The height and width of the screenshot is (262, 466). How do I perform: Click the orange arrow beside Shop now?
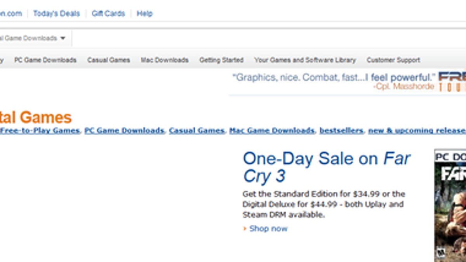245,229
